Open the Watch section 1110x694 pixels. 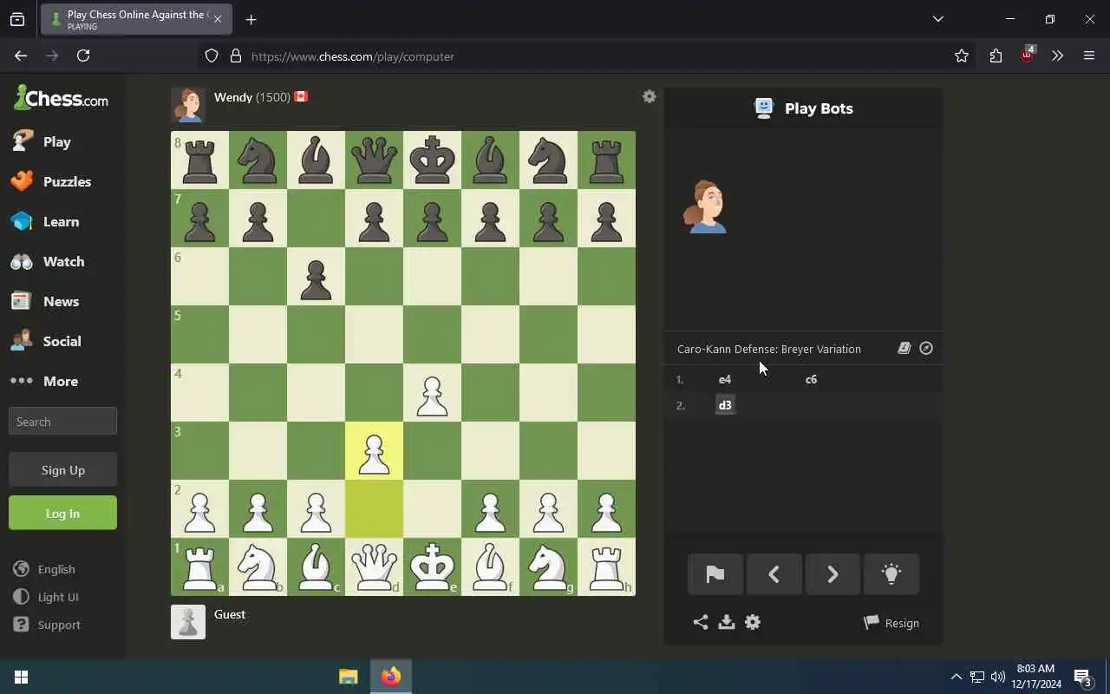click(x=48, y=261)
